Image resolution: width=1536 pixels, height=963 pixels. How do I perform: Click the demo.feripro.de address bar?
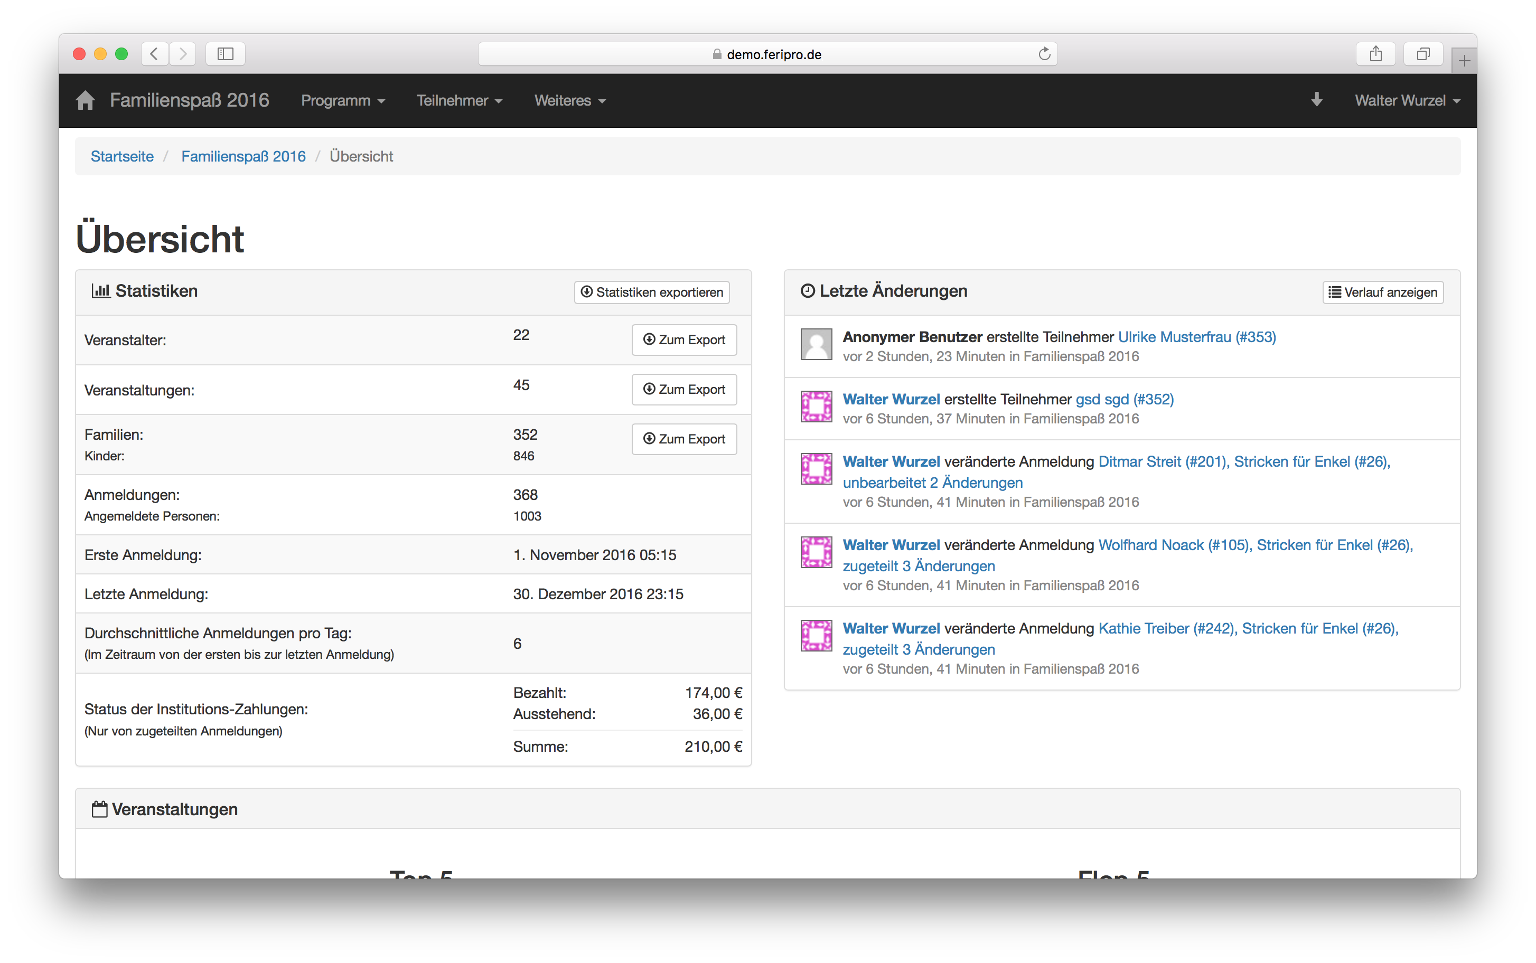point(767,54)
